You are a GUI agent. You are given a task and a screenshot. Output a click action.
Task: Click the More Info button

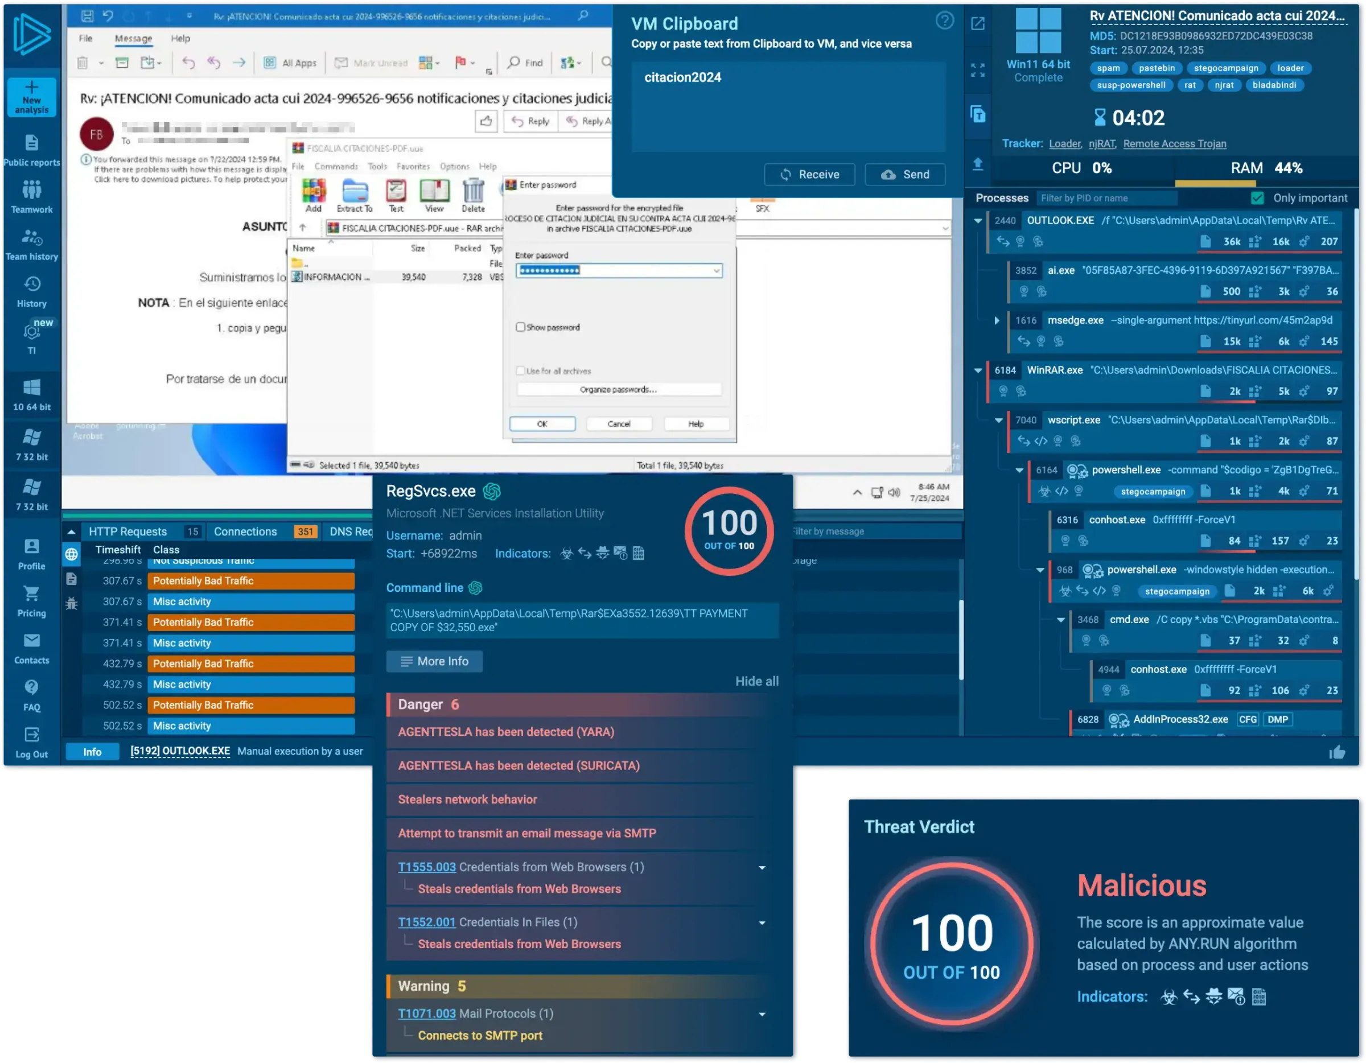pyautogui.click(x=434, y=662)
